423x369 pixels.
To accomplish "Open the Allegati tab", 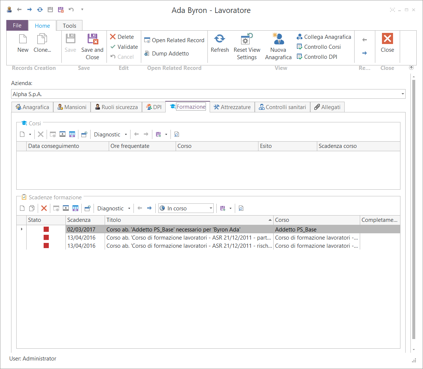I will tap(327, 107).
